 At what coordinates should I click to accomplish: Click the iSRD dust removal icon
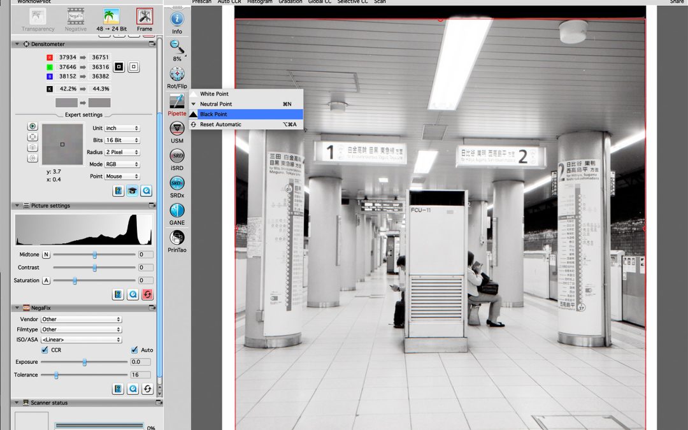(177, 156)
